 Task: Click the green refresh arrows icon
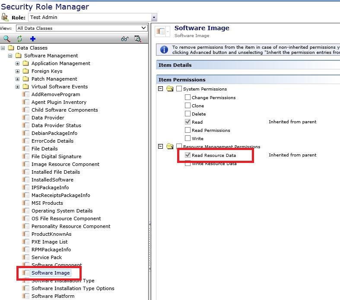(19, 39)
